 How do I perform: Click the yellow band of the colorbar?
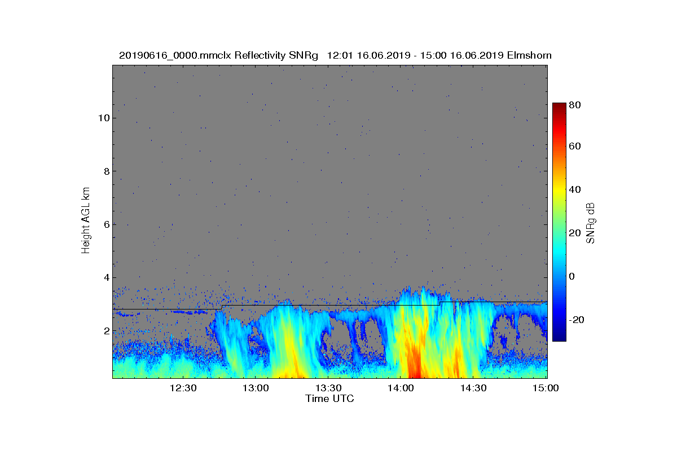559,192
